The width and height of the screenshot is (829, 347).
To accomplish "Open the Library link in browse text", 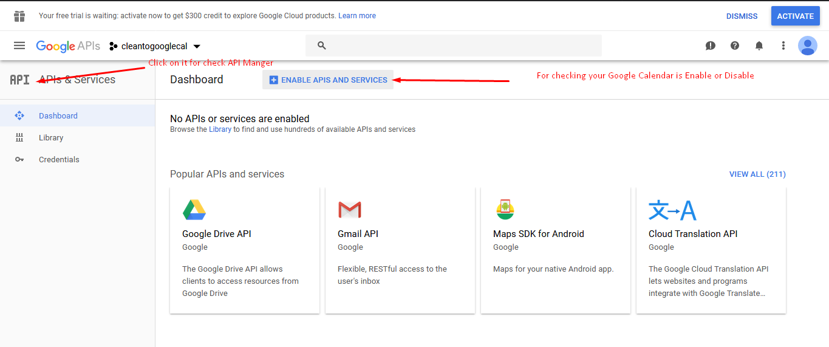I will click(x=220, y=129).
